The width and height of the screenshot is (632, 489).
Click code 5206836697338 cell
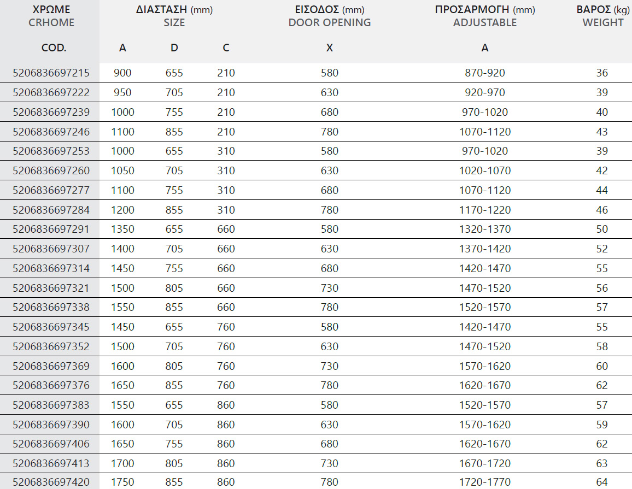[x=51, y=308]
